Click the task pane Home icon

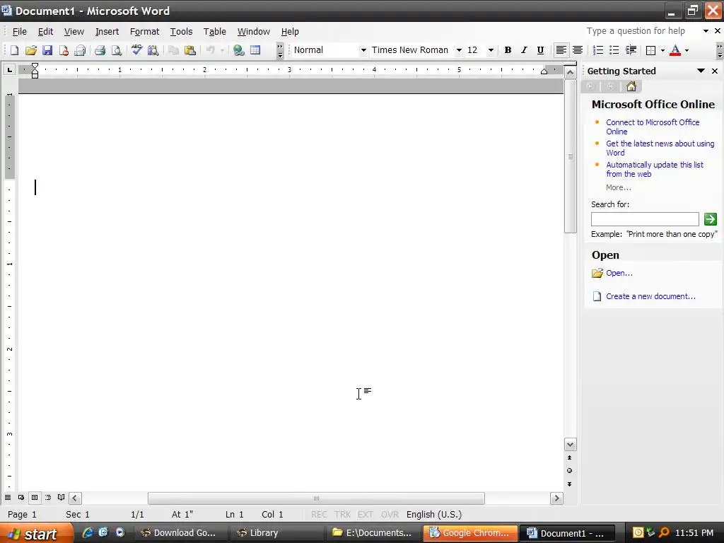coord(631,86)
